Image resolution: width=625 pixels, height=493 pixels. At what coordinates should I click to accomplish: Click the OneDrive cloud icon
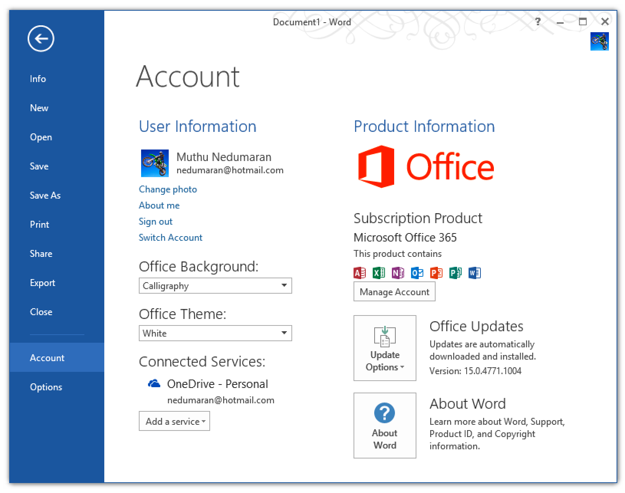pos(154,383)
